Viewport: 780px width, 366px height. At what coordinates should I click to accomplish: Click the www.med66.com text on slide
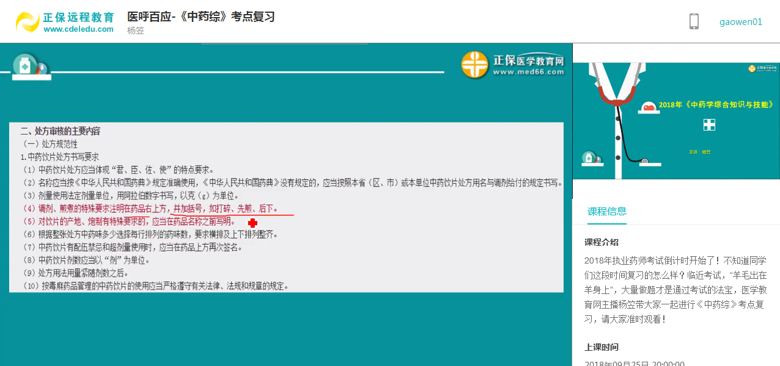click(x=528, y=72)
